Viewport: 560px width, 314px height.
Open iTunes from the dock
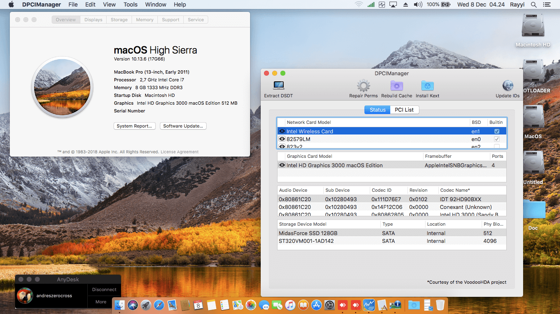tap(290, 305)
